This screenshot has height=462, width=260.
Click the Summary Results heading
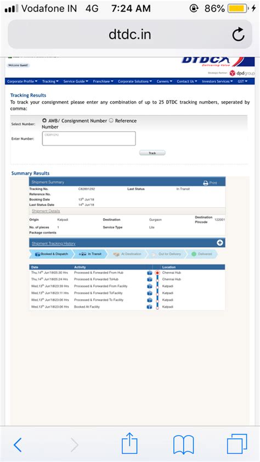(x=30, y=173)
